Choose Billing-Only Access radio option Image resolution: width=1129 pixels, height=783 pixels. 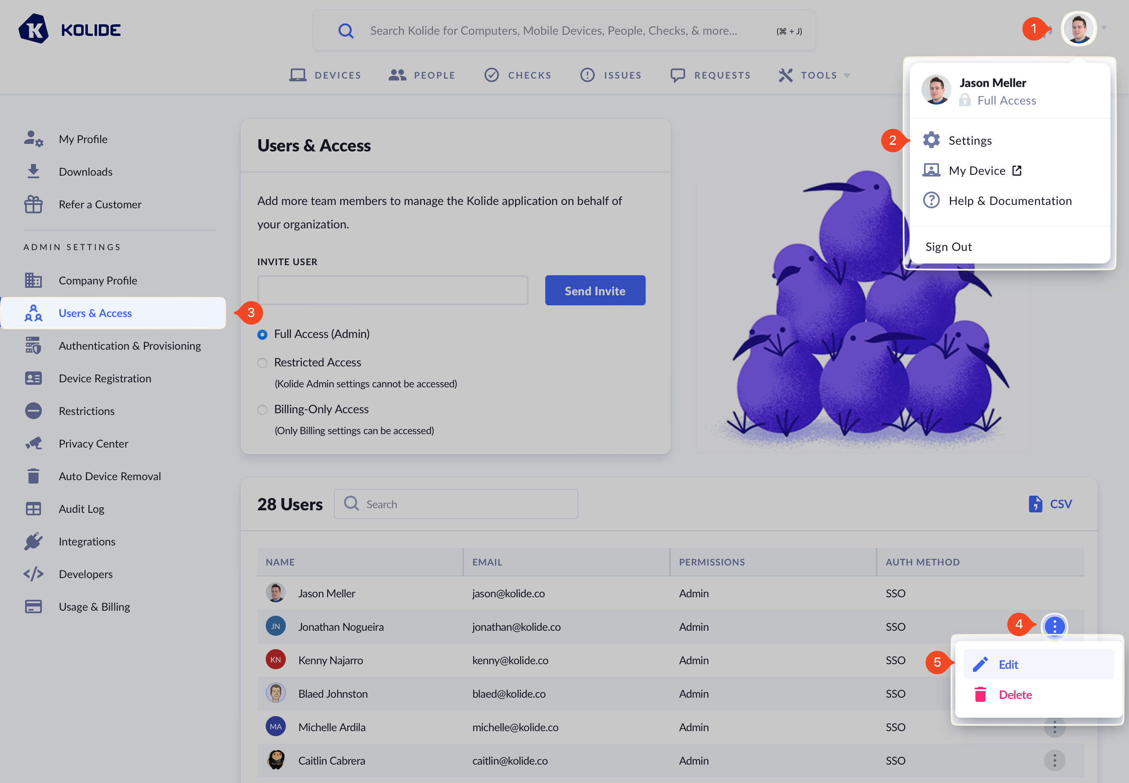tap(263, 409)
